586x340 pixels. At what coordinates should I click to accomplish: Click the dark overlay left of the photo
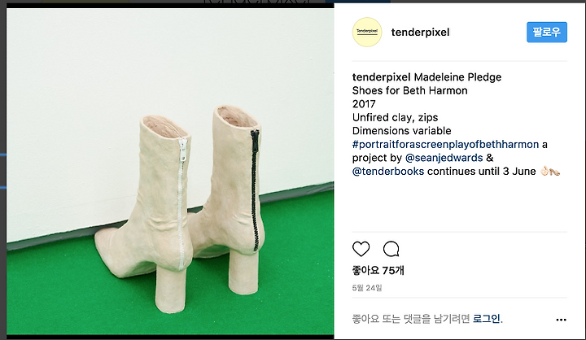coord(3,170)
